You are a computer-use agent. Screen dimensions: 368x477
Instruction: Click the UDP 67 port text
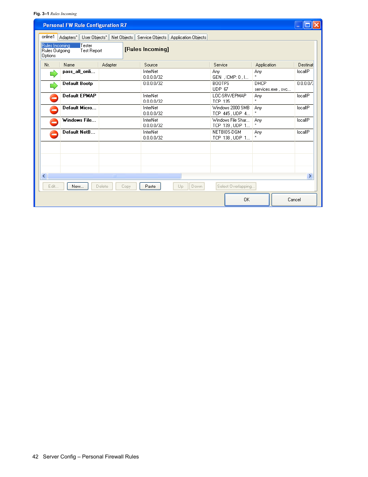tap(220, 89)
